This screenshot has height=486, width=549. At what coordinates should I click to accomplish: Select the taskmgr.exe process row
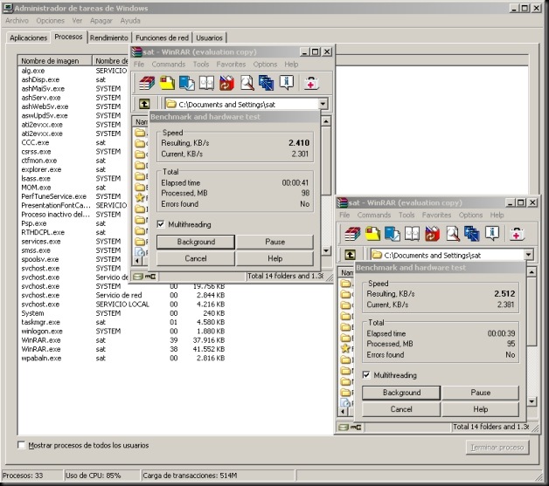click(x=39, y=322)
